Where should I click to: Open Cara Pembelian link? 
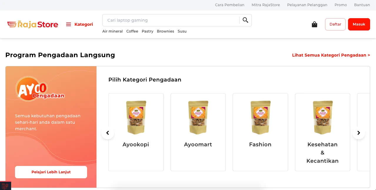tap(230, 5)
